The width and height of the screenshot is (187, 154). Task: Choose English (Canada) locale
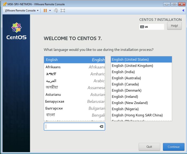(141, 84)
